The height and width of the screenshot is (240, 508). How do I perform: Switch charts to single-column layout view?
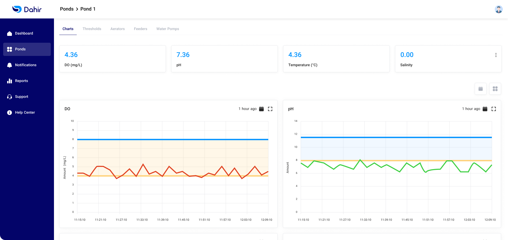coord(480,89)
